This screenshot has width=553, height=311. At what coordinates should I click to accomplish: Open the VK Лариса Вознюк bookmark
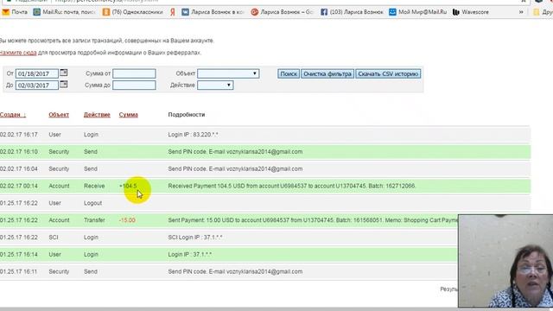(x=213, y=12)
